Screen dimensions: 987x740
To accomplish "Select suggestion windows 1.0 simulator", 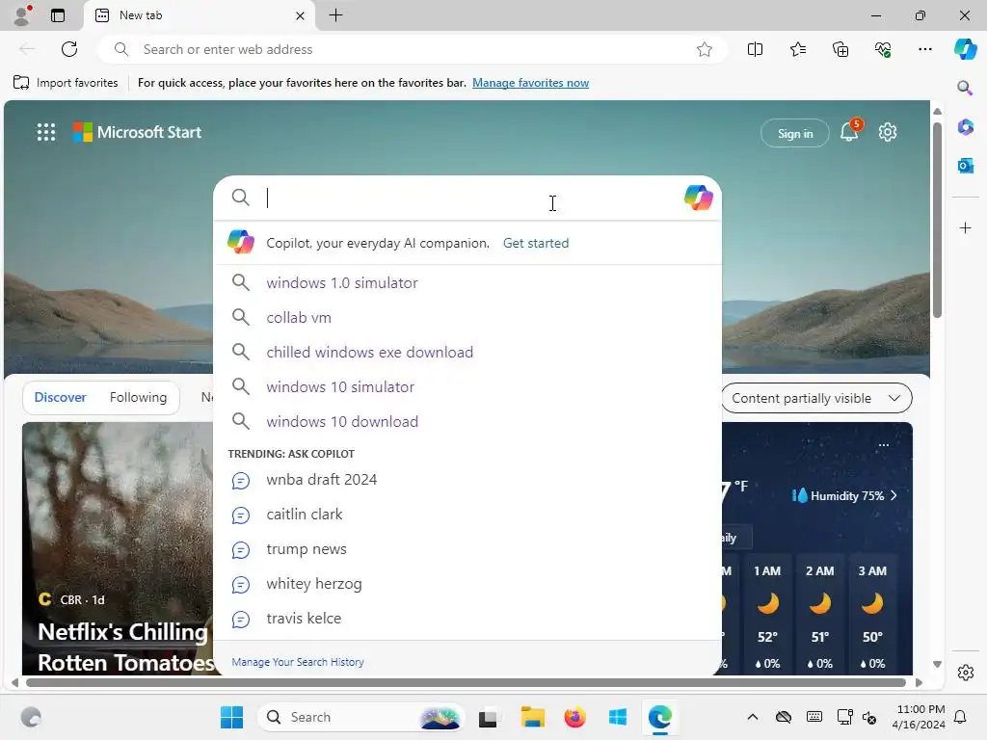I will point(467,282).
